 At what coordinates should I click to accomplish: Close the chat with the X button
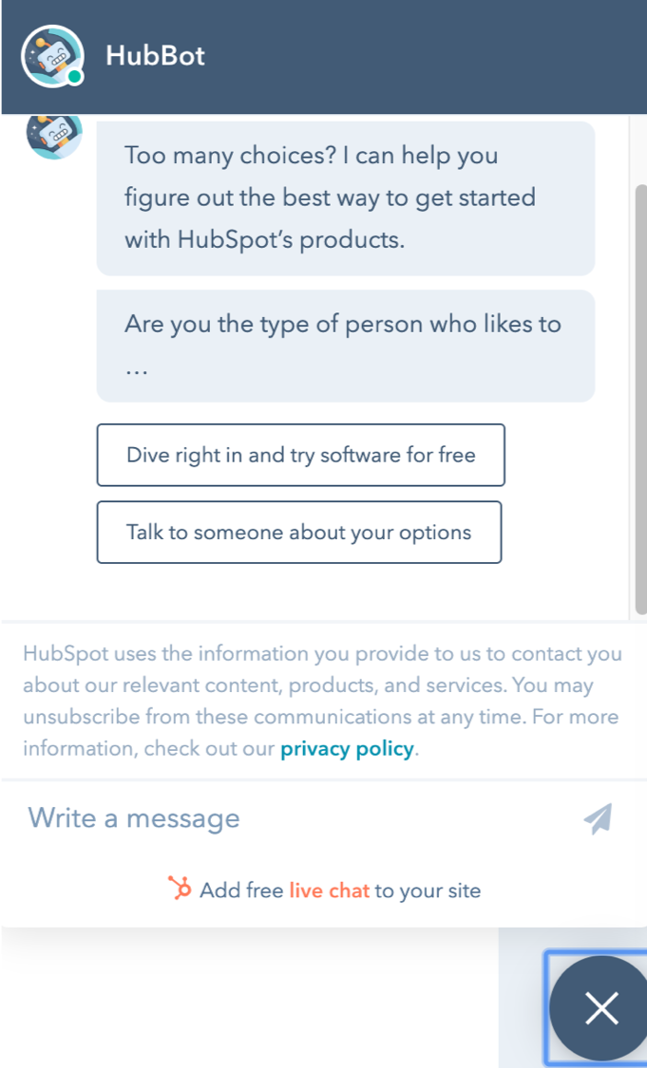(x=601, y=1007)
